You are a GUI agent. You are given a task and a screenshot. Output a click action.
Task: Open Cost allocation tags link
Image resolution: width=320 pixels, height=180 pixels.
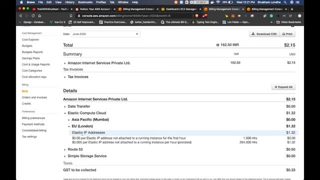(x=34, y=76)
